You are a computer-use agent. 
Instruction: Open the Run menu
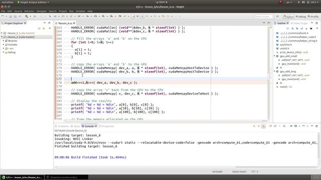pos(71,11)
